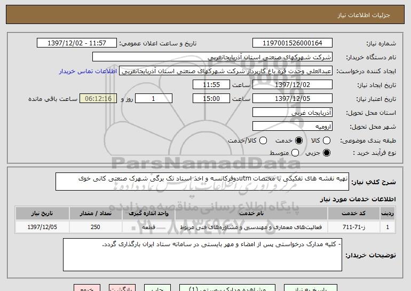Click the تعداد / مقدار column header
The height and width of the screenshot is (291, 411).
96,214
